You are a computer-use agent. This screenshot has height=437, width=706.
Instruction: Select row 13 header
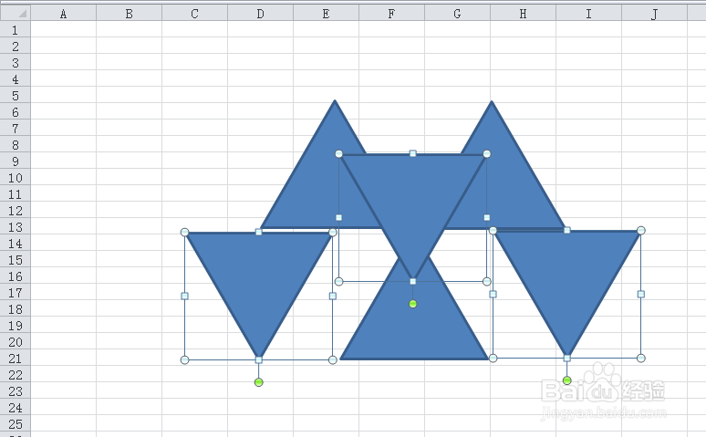(x=16, y=226)
